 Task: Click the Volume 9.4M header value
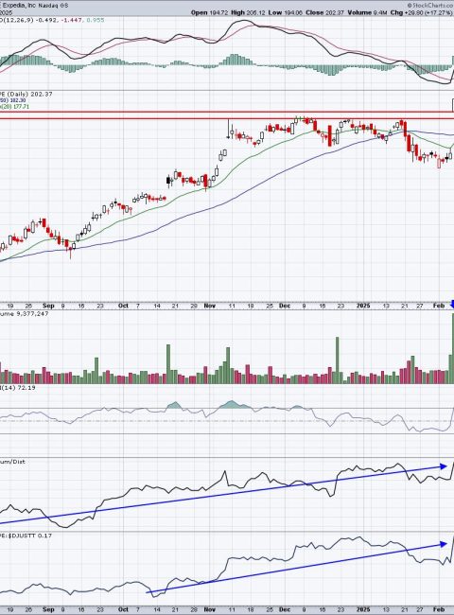click(x=367, y=12)
